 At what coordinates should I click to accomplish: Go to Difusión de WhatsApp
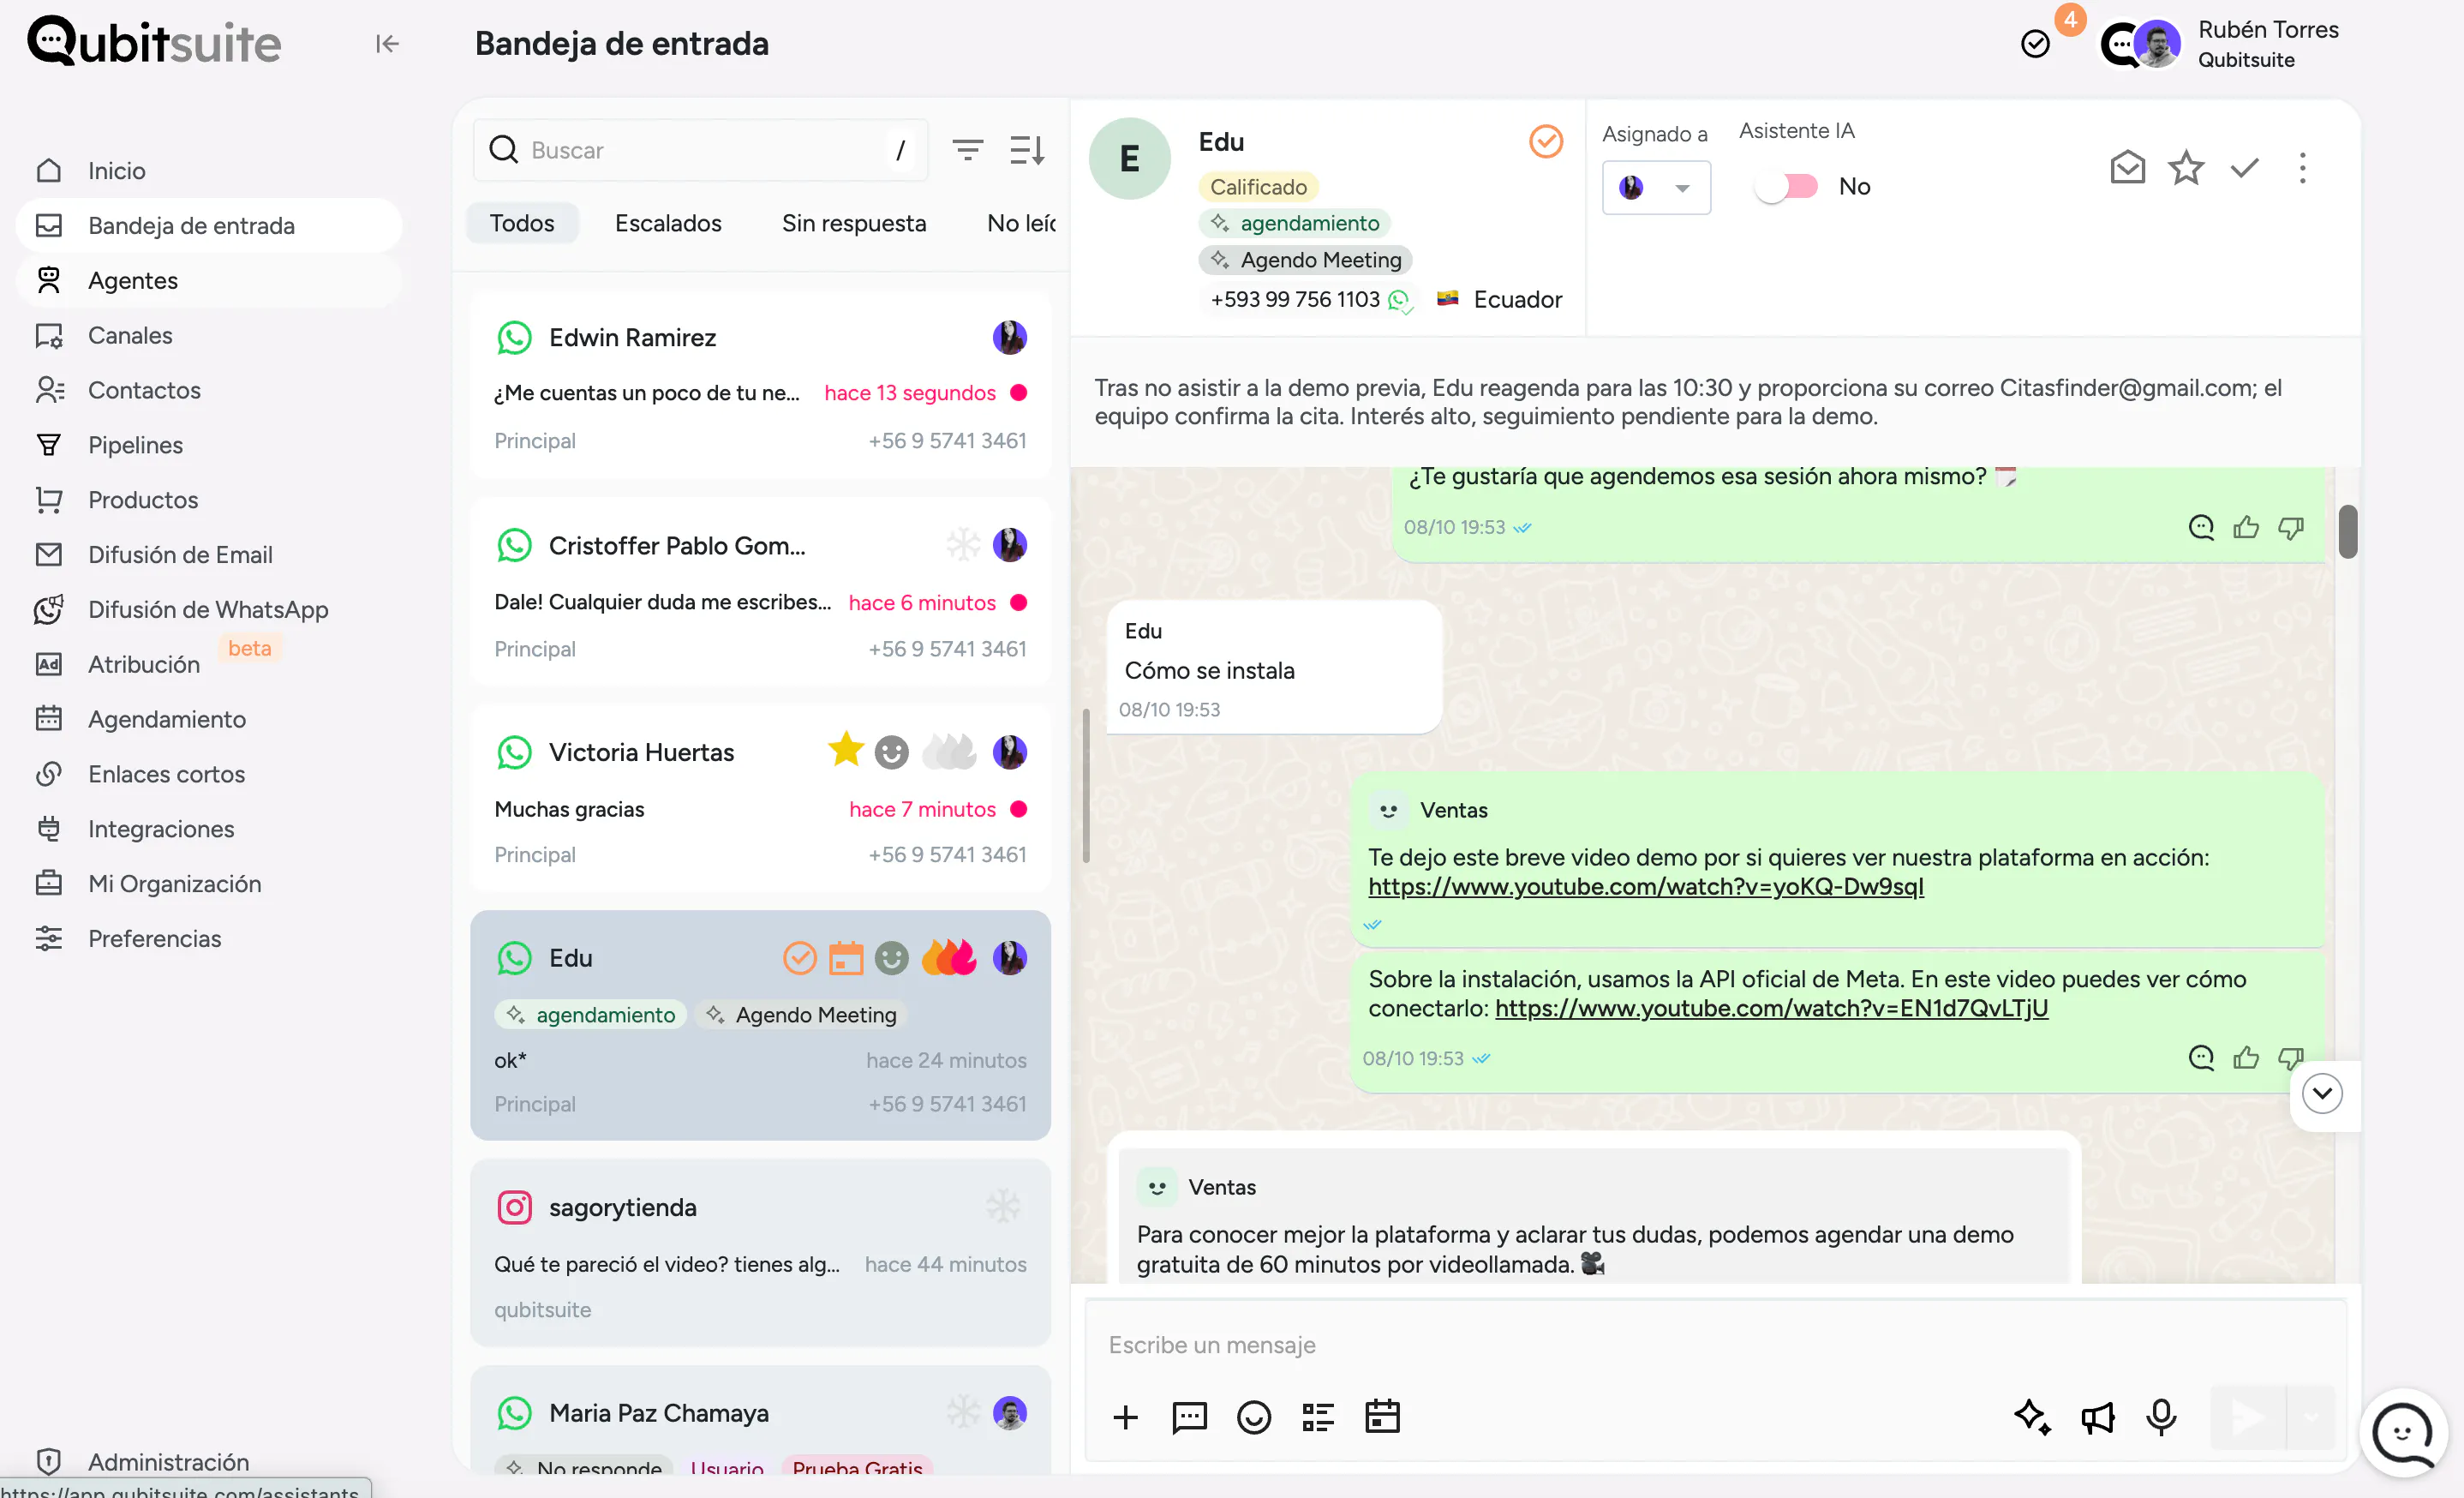[x=209, y=609]
